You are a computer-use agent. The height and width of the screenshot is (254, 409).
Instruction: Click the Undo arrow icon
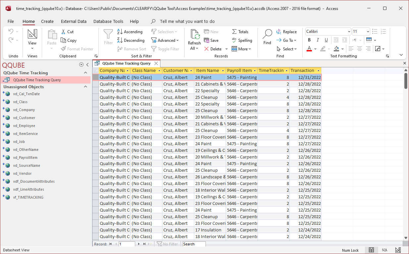point(11,32)
